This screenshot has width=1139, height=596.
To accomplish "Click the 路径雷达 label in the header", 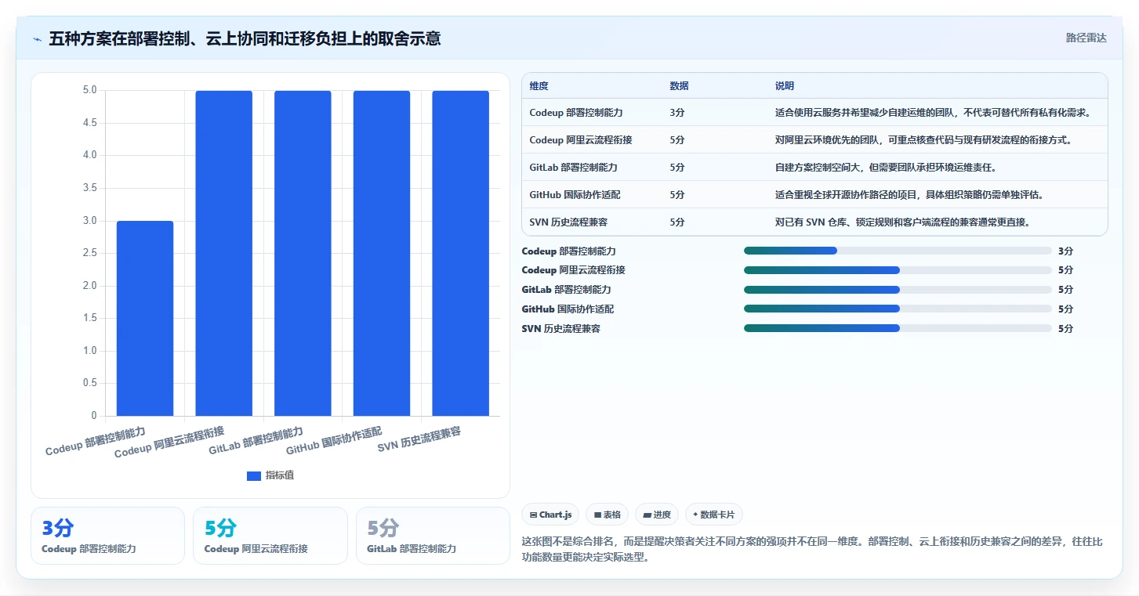I will (1086, 38).
